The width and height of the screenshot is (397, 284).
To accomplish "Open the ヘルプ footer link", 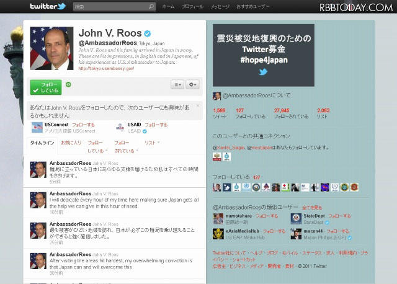I will click(x=256, y=253).
